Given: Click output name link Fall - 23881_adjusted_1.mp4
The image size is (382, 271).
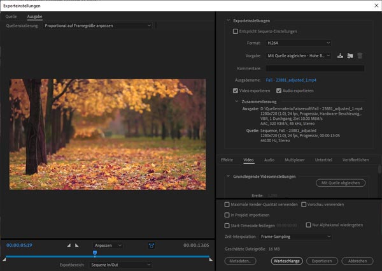Looking at the screenshot, I should click(291, 80).
